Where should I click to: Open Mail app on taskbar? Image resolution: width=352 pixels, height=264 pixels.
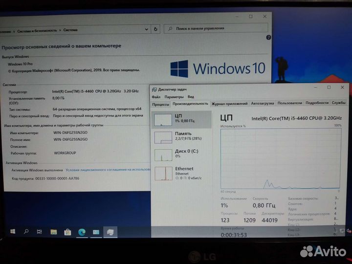coord(96,232)
